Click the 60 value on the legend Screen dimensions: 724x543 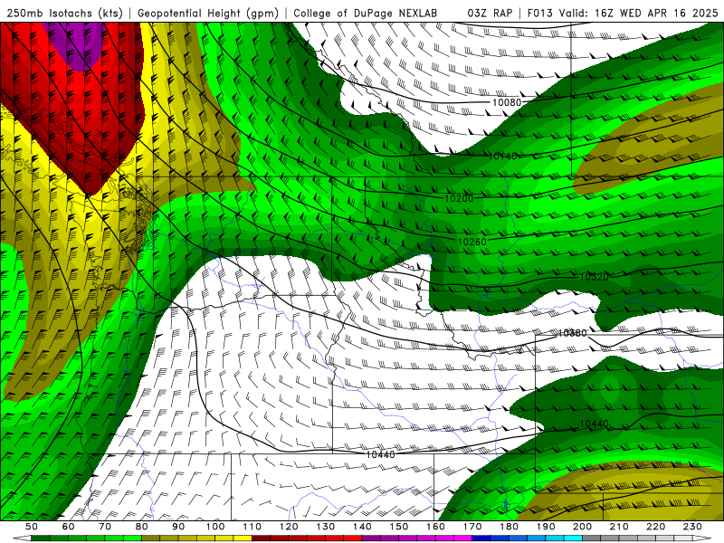(x=69, y=527)
